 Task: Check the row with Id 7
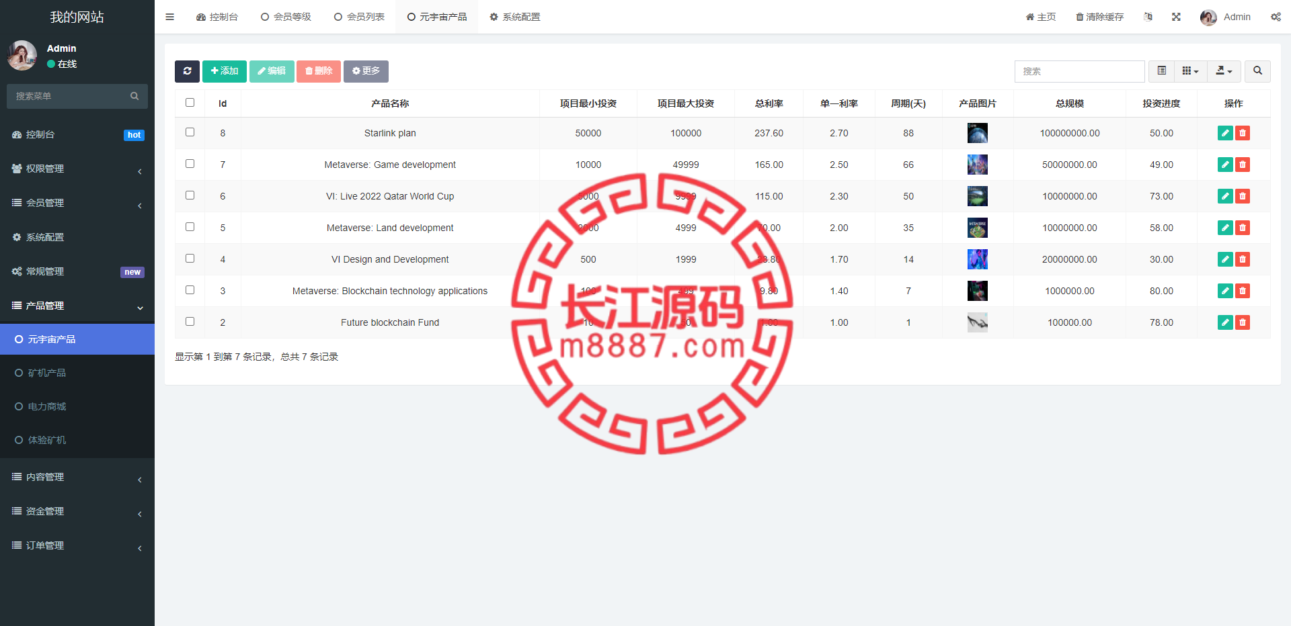pyautogui.click(x=190, y=164)
